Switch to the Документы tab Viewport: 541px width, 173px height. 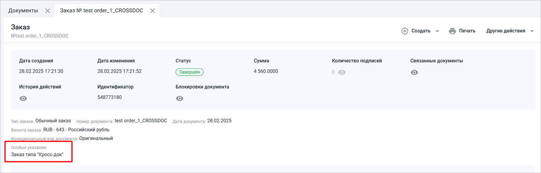pos(23,11)
